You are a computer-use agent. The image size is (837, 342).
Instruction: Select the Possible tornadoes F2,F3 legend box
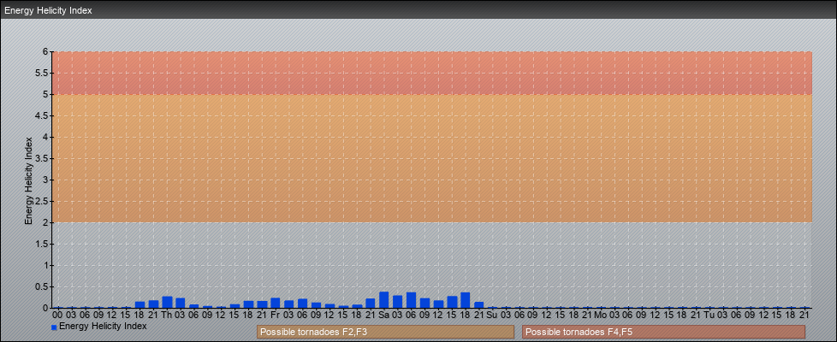pos(385,332)
